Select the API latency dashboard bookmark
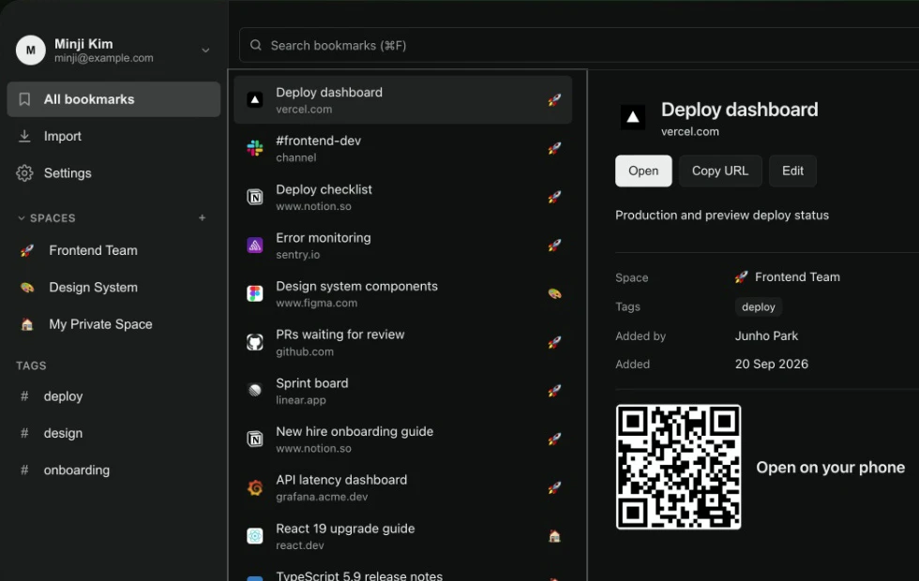Screen dimensions: 919x581 pos(402,487)
